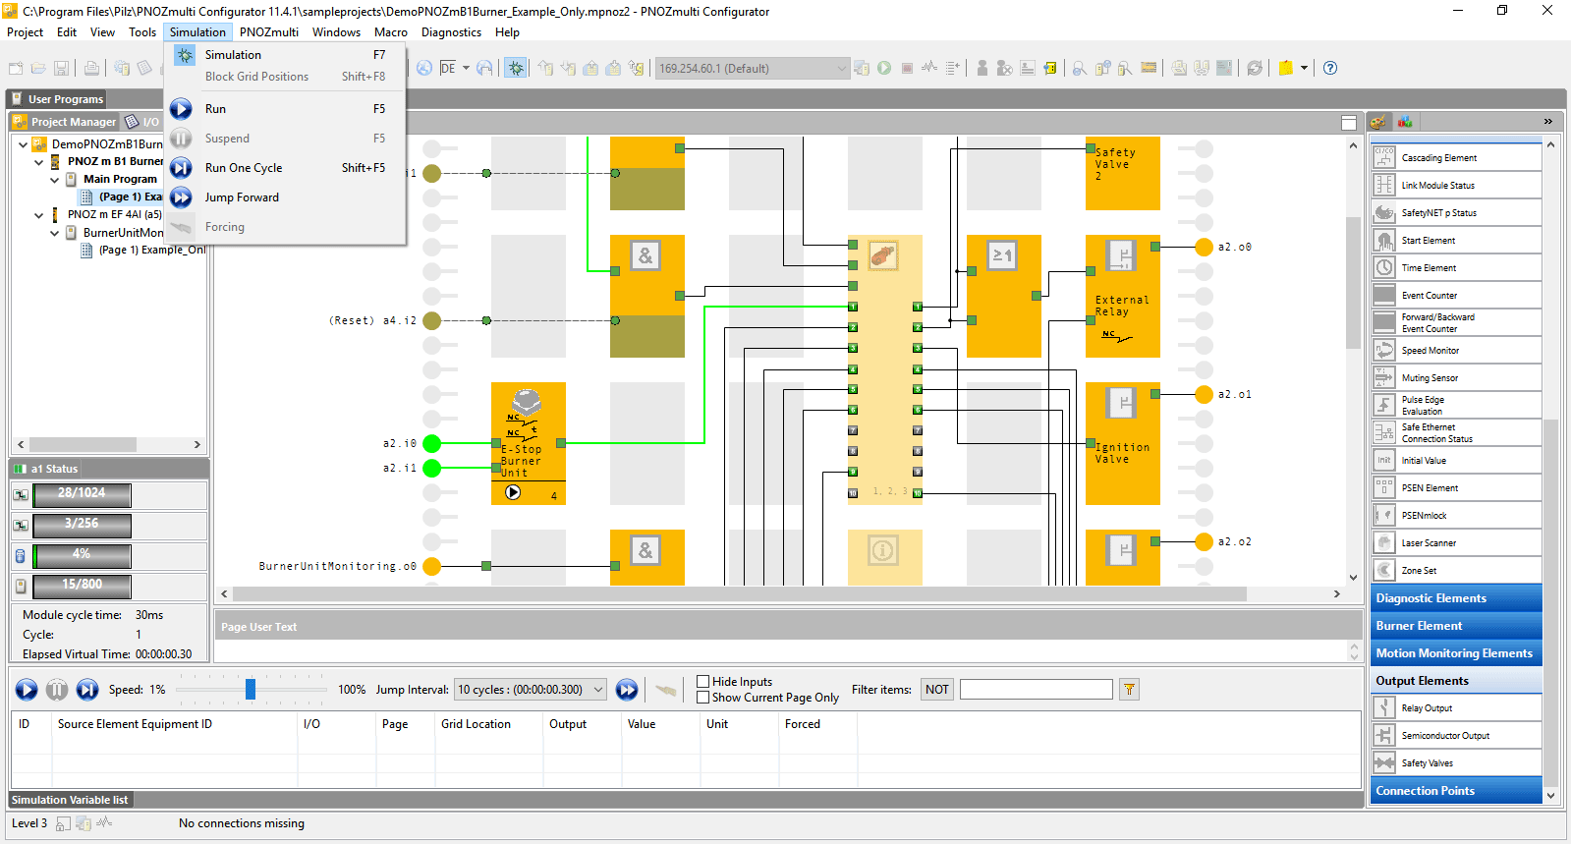The height and width of the screenshot is (844, 1571).
Task: Select the Pulse Edge Evaluation element
Action: 1457,405
